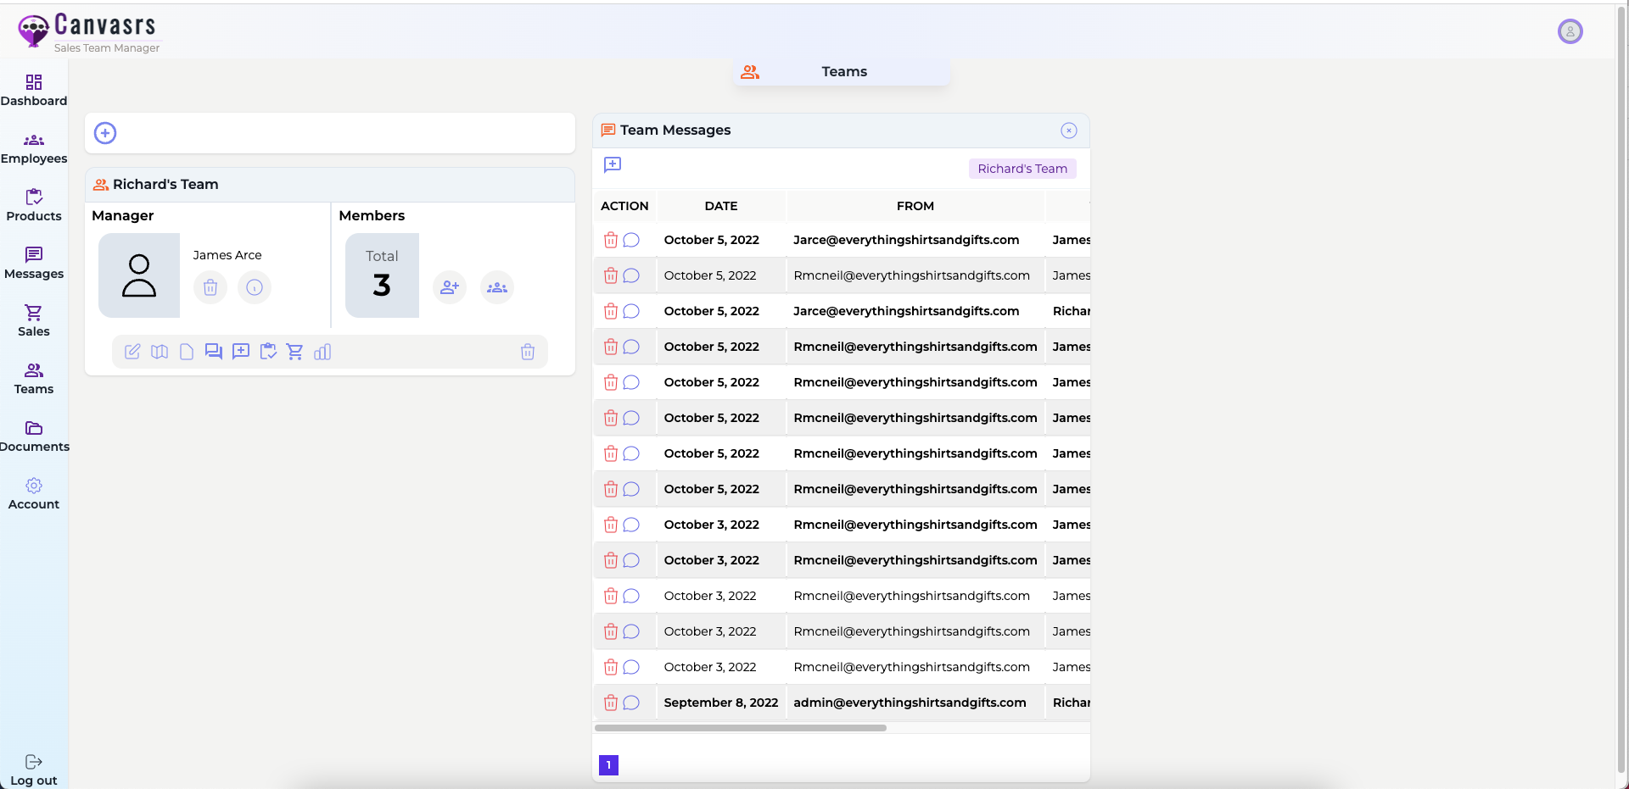
Task: Remove manager James Arce with trash icon
Action: click(210, 287)
